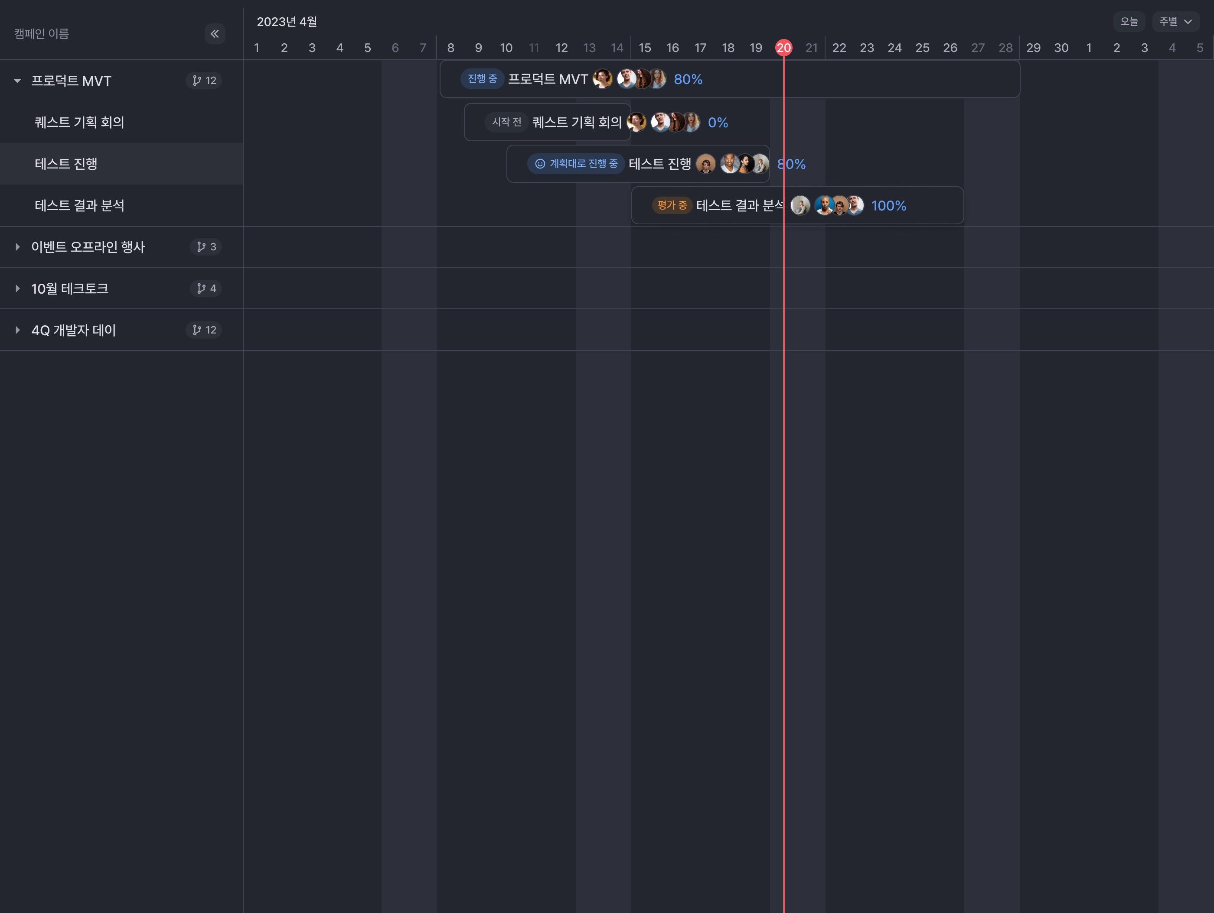Click the subtask badge showing 3
Viewport: 1214px width, 913px height.
coord(206,247)
